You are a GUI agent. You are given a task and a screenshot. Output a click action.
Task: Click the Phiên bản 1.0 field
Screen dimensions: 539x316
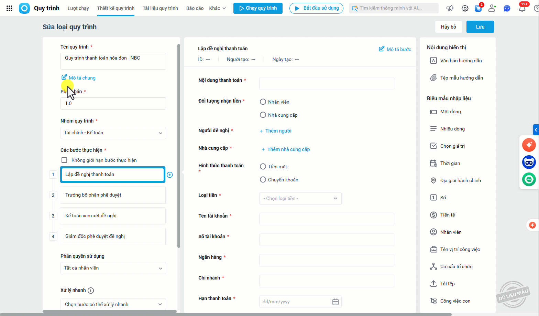113,104
